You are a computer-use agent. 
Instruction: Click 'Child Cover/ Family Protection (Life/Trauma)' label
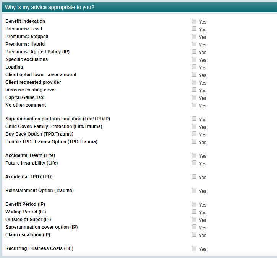54,127
